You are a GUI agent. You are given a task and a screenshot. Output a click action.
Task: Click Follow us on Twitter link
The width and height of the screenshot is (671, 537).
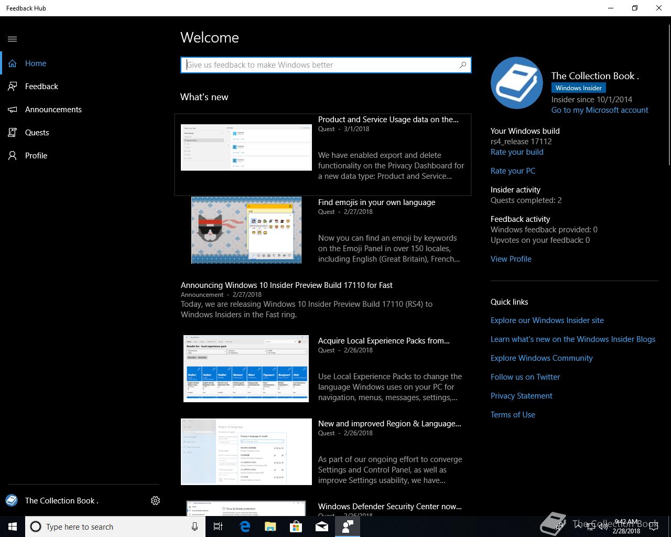click(525, 377)
